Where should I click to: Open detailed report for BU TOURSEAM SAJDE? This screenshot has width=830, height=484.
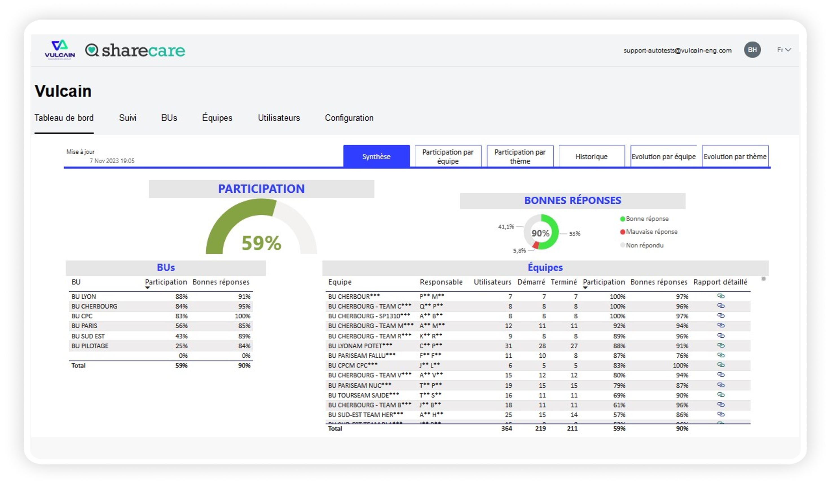(721, 395)
